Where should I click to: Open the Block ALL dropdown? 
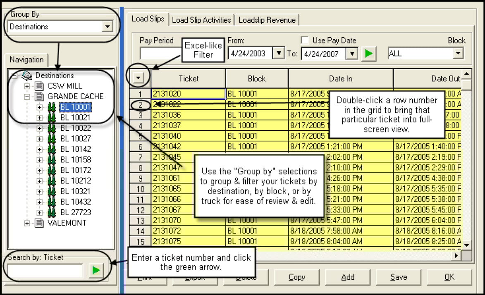458,53
